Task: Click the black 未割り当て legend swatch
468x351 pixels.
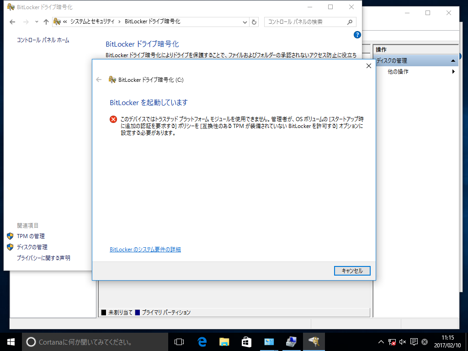Action: click(x=104, y=313)
